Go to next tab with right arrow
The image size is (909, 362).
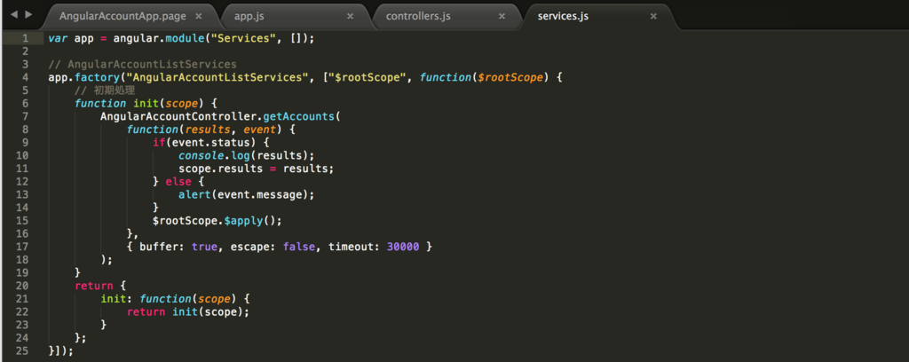(28, 14)
